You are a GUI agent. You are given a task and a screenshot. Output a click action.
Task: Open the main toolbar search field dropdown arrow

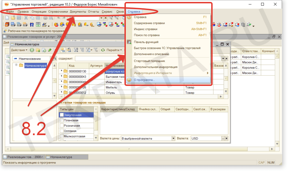[101, 18]
